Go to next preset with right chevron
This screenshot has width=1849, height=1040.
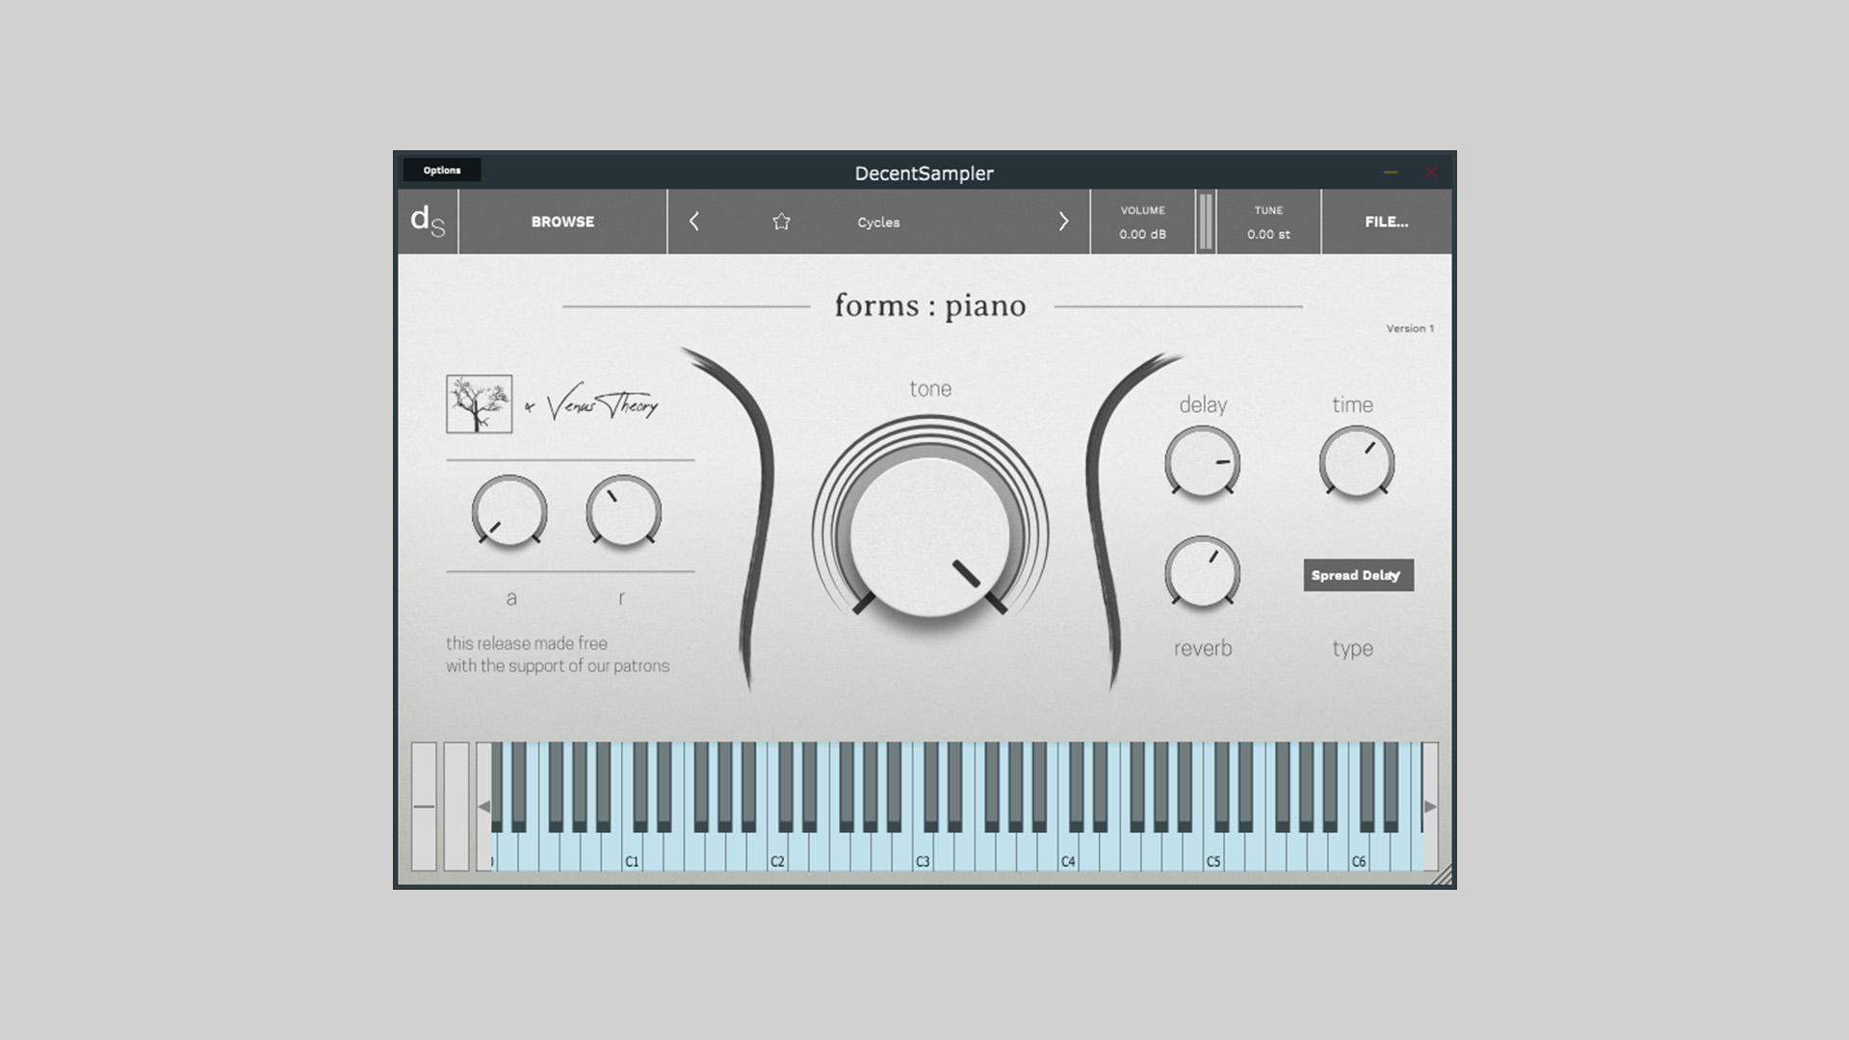point(1063,221)
